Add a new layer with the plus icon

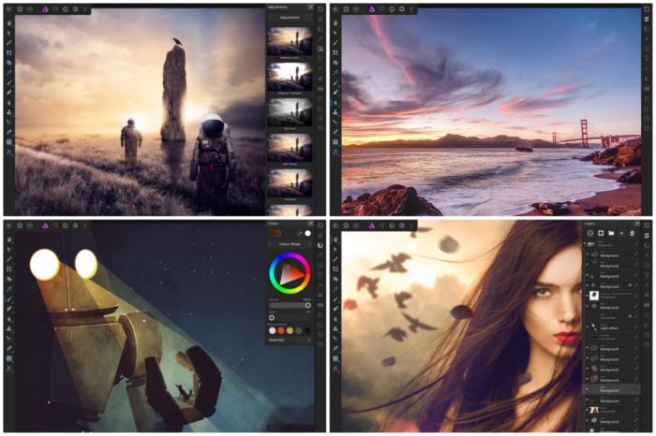621,233
